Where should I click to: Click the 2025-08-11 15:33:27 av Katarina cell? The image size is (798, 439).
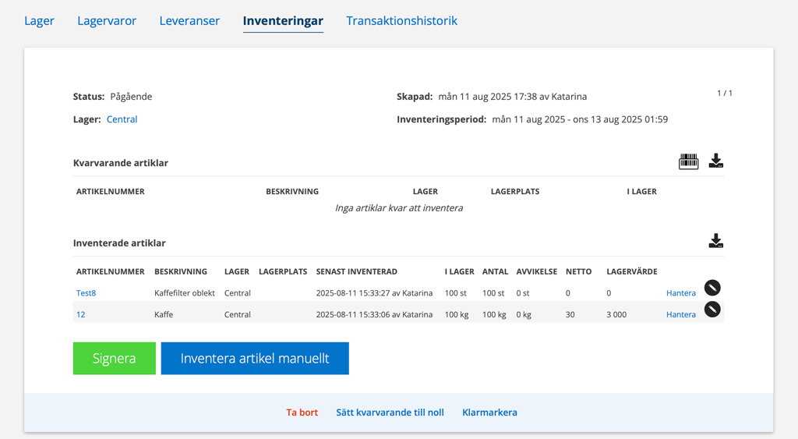coord(374,293)
